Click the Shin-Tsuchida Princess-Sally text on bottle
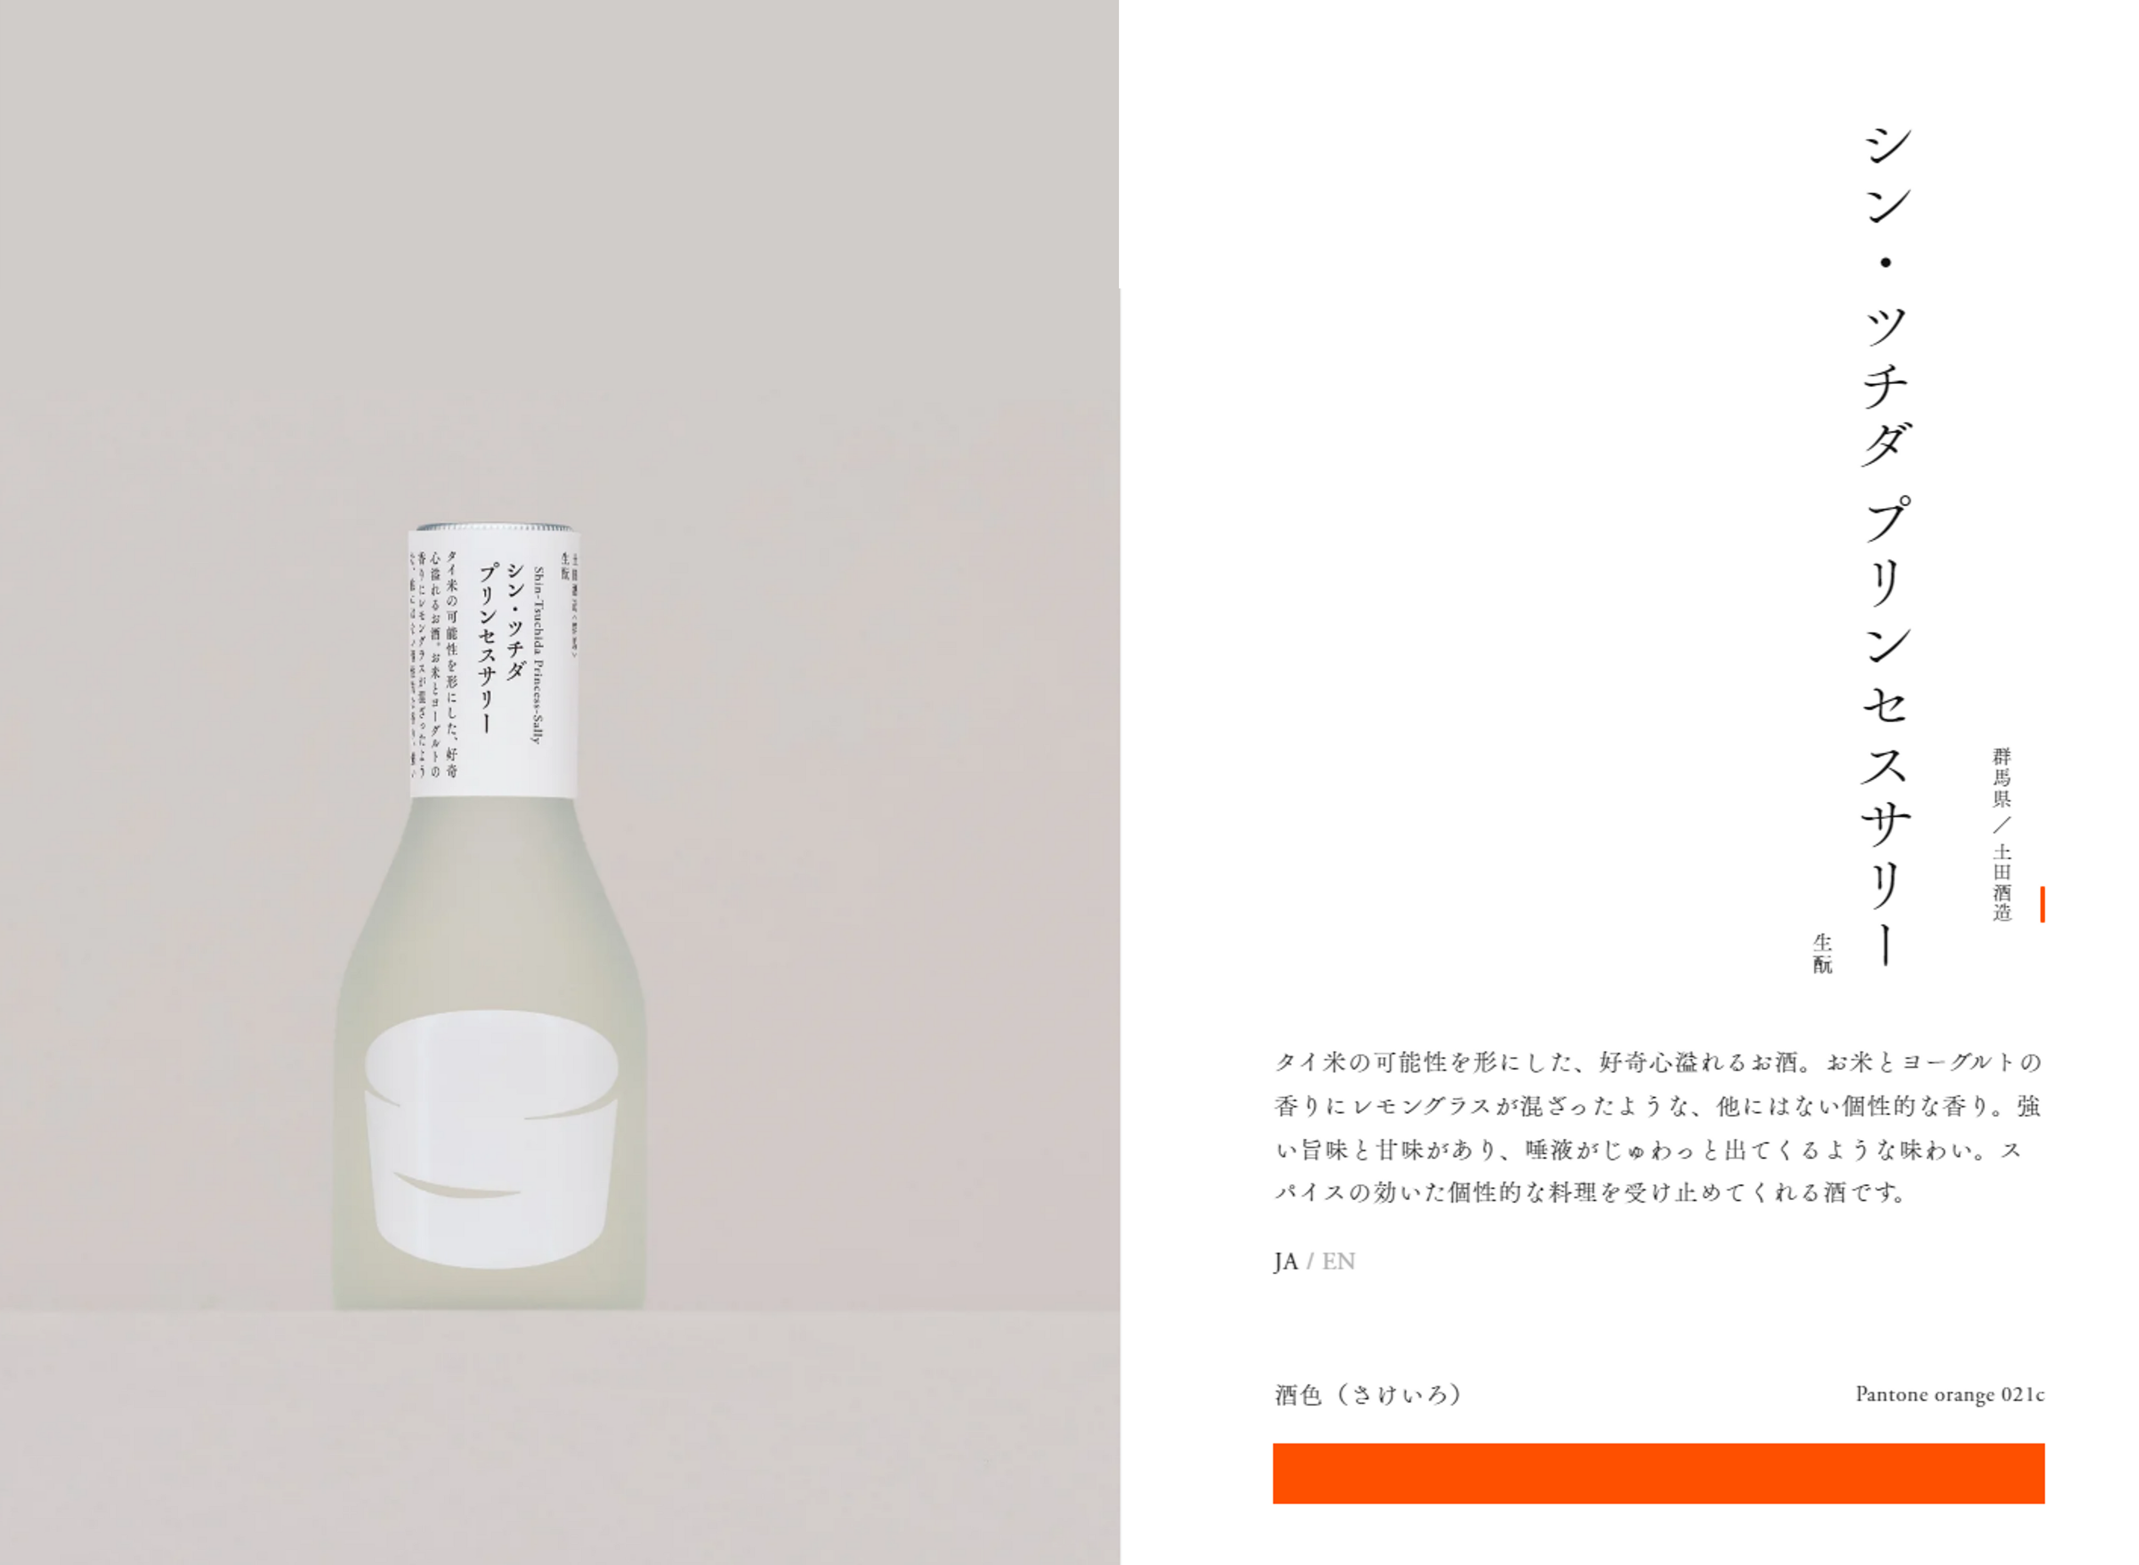2139x1565 pixels. [538, 656]
